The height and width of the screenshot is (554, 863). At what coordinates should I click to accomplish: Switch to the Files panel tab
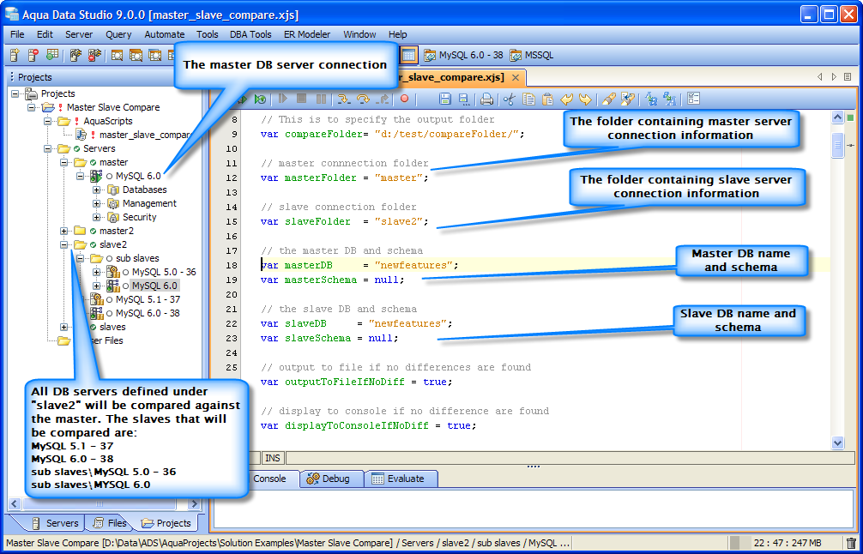[x=111, y=523]
